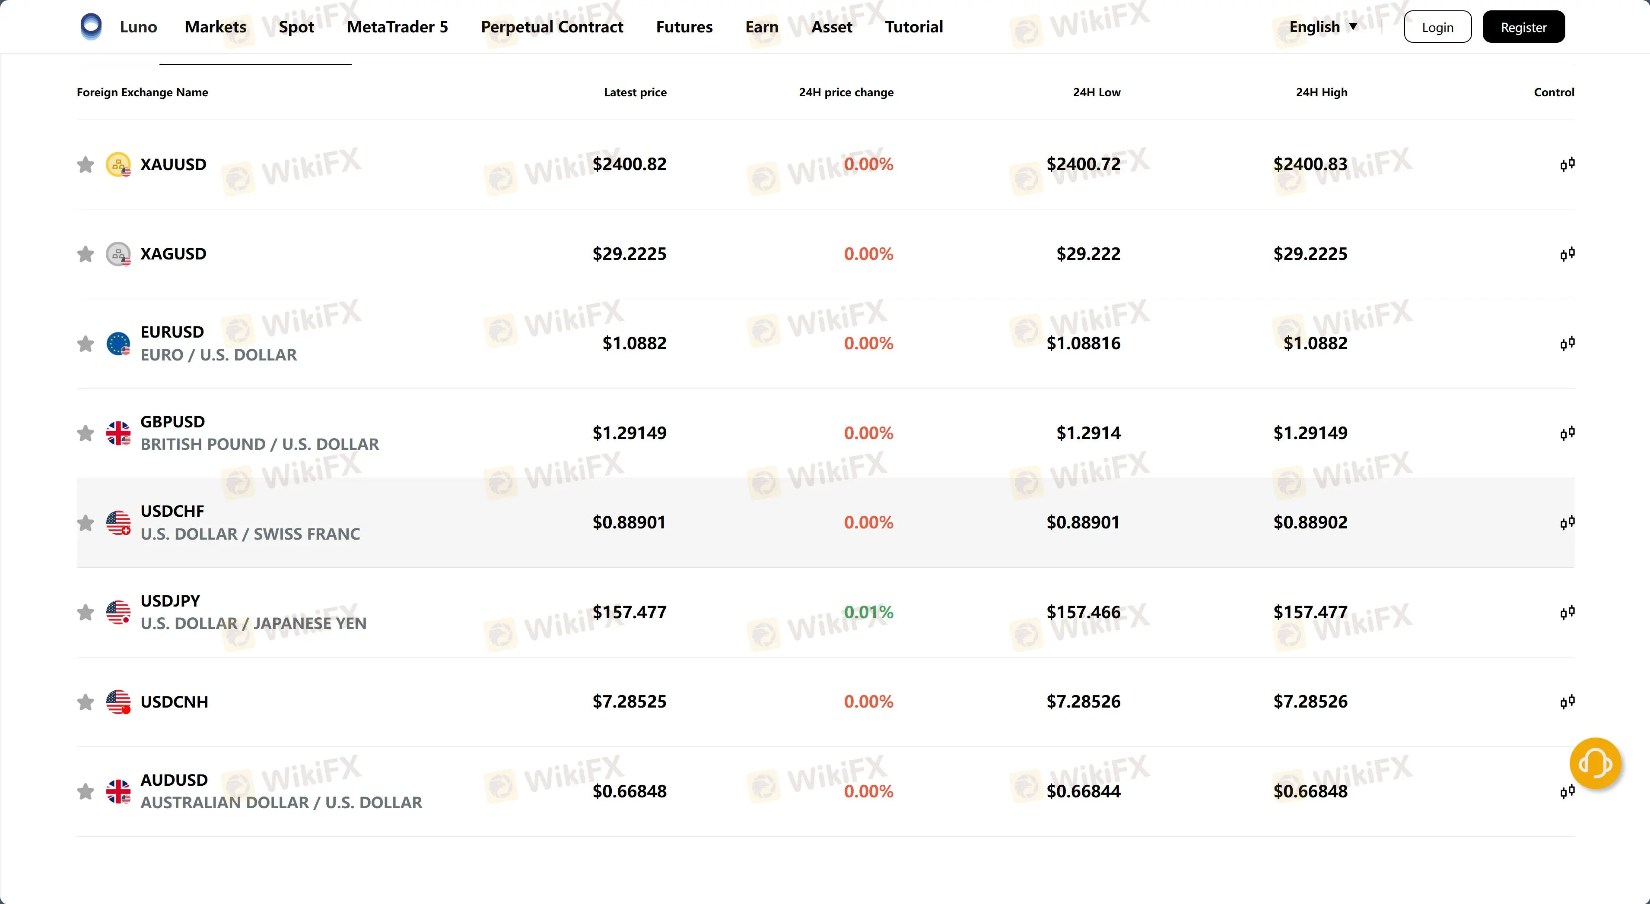Click the 24H price change header
The height and width of the screenshot is (904, 1650).
coord(846,92)
